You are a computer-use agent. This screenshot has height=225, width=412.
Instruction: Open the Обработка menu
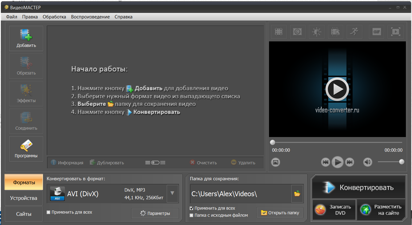pos(54,17)
